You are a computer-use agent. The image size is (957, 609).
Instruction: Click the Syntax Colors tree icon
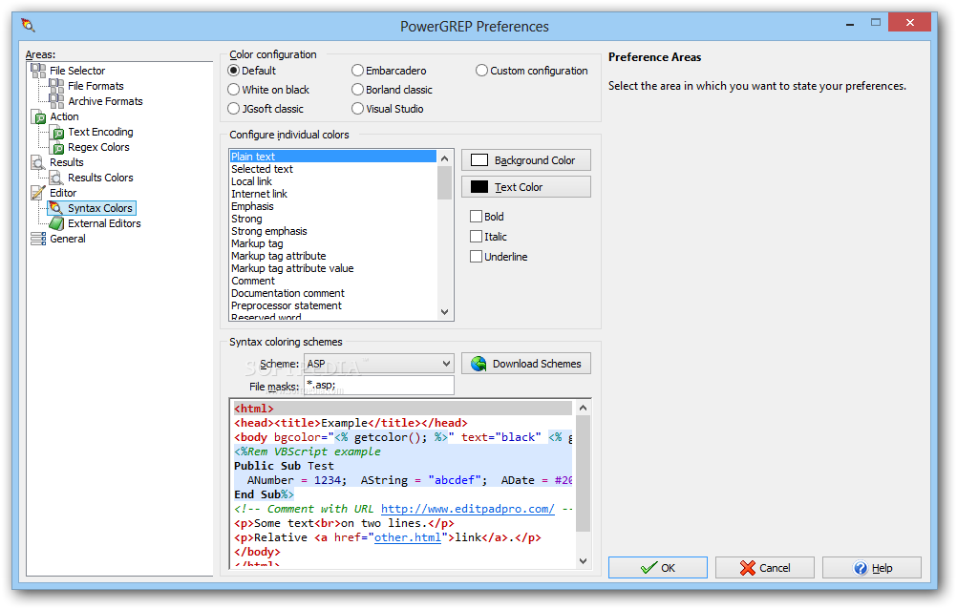56,208
